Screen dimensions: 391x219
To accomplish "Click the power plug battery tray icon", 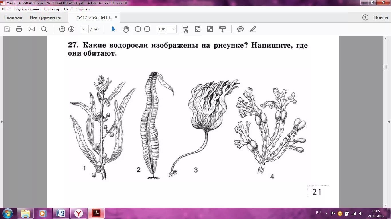I will tap(347, 213).
